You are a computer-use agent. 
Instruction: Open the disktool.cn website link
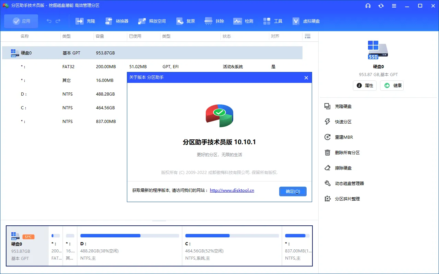coord(232,190)
